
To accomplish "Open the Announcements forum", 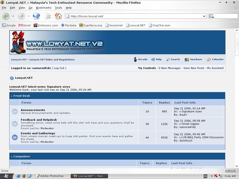I will 33,110.
